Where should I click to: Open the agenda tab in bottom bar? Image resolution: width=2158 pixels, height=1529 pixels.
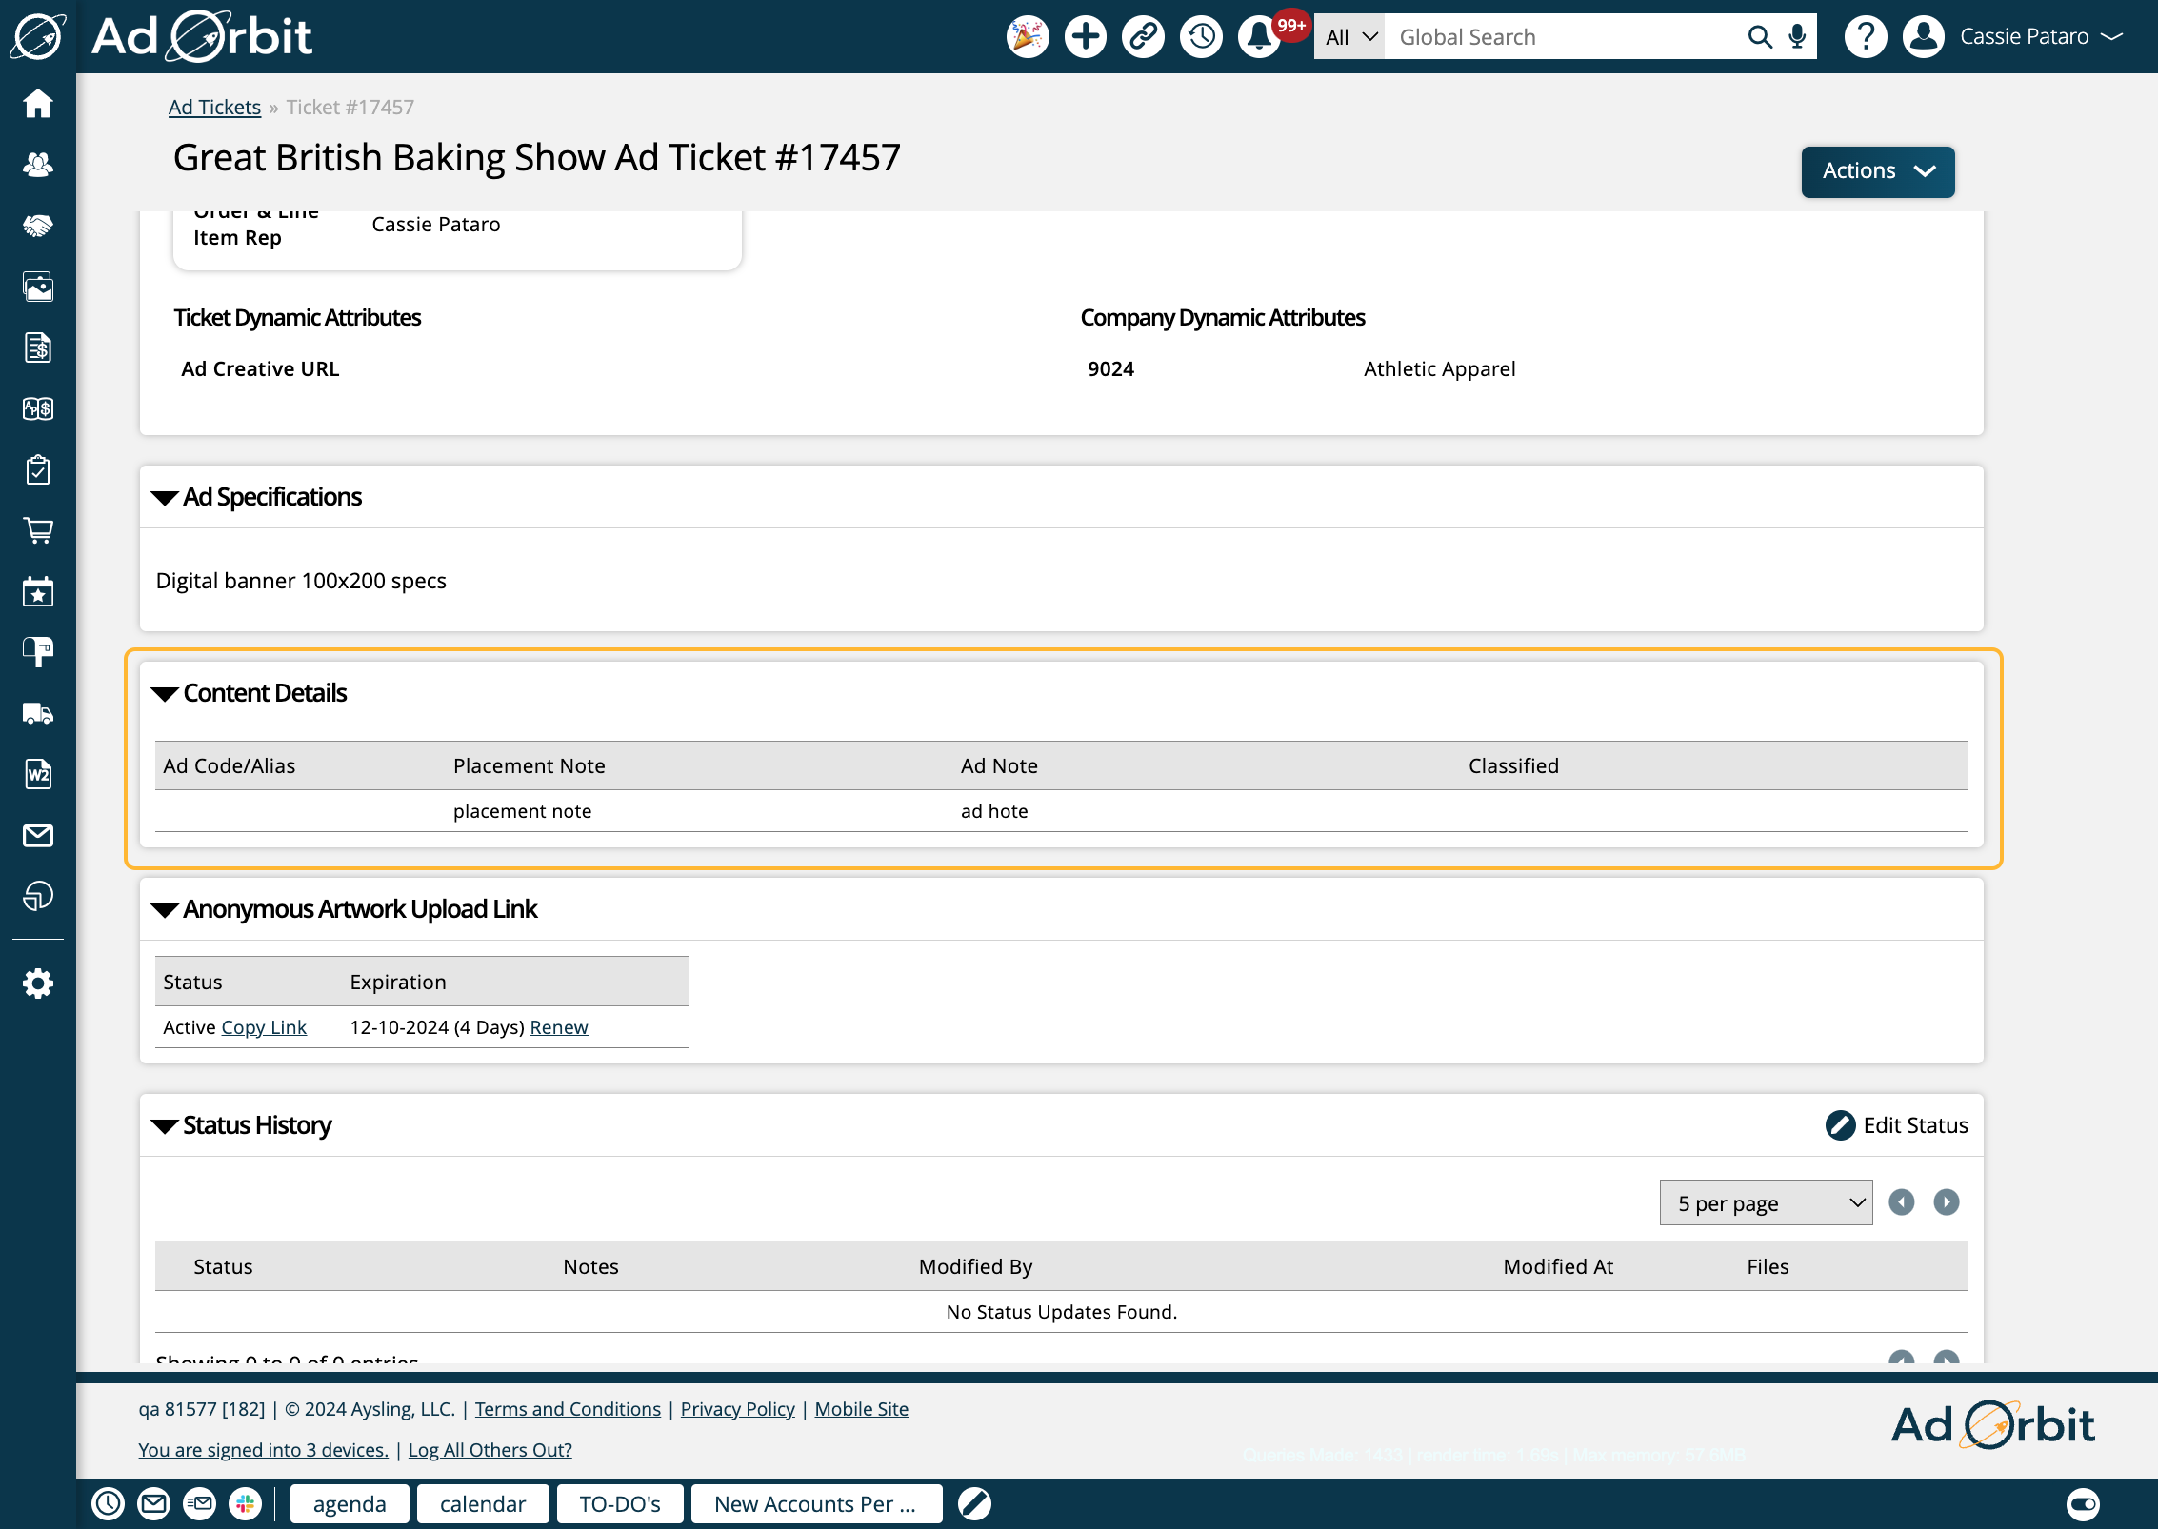tap(350, 1504)
